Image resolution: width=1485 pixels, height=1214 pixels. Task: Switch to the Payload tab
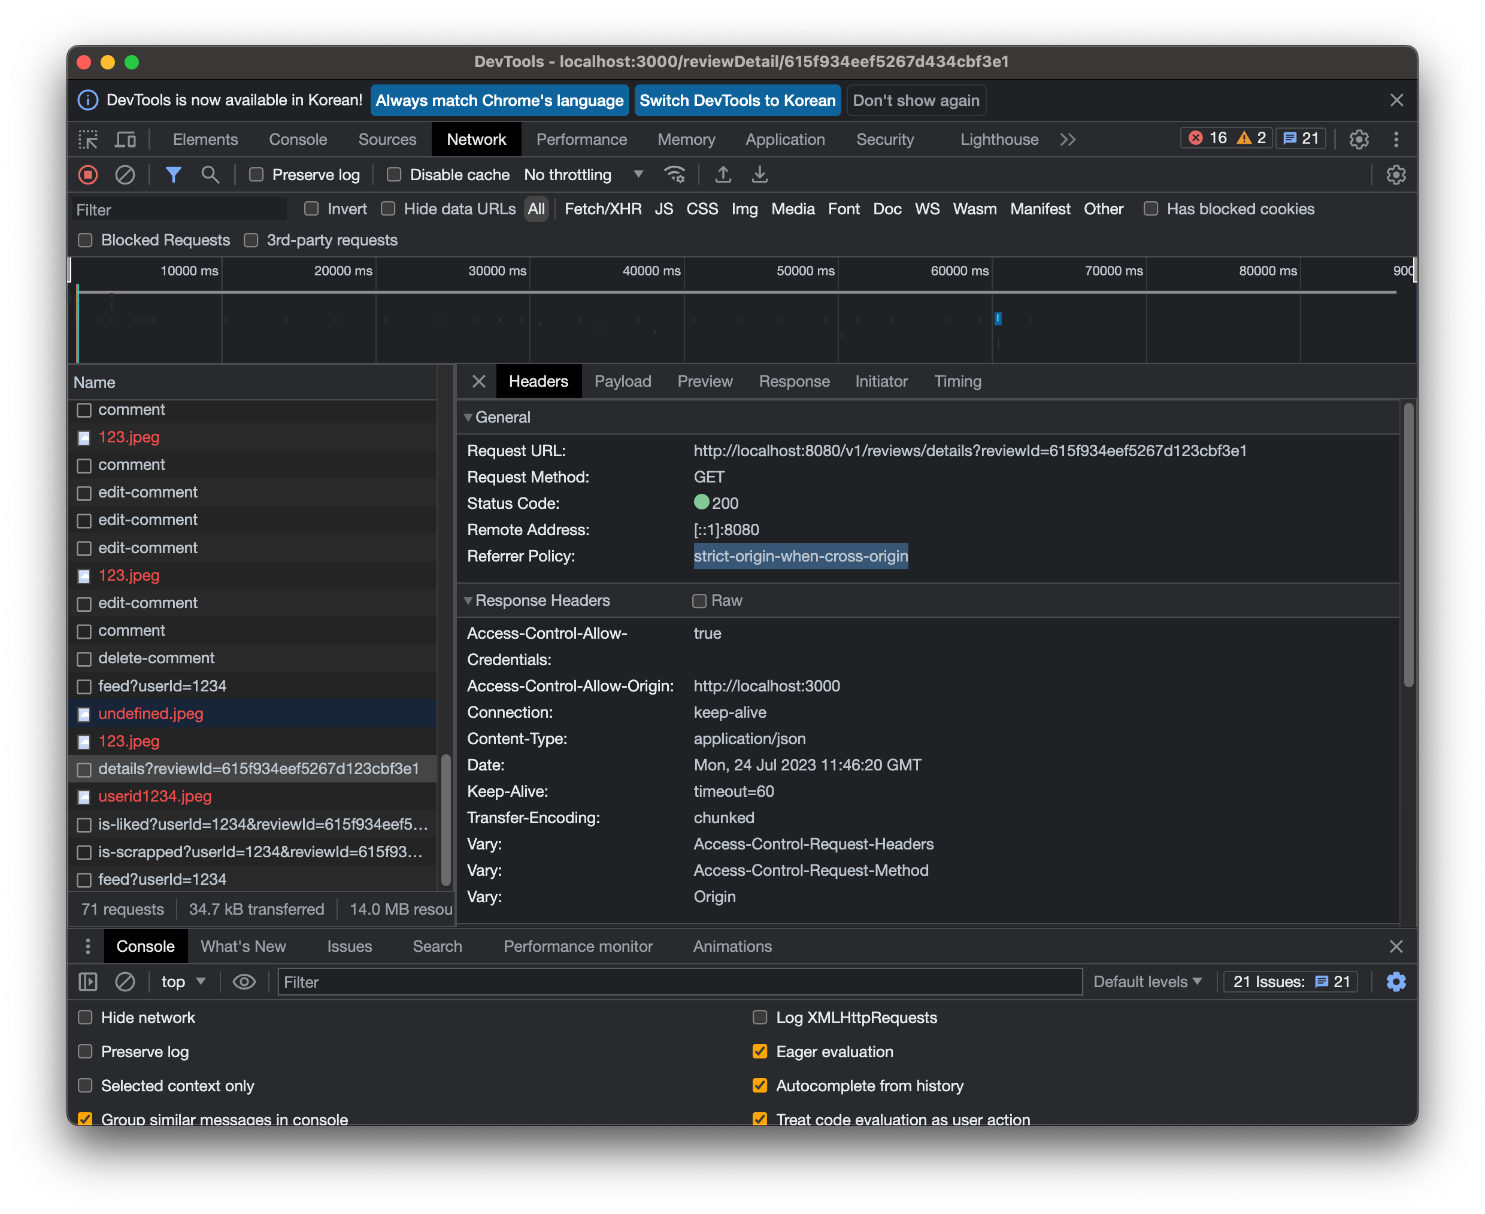point(623,382)
